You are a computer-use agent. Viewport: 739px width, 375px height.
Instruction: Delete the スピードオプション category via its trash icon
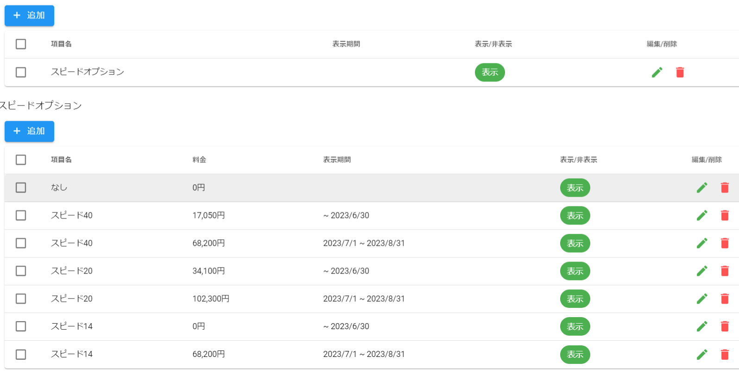680,72
